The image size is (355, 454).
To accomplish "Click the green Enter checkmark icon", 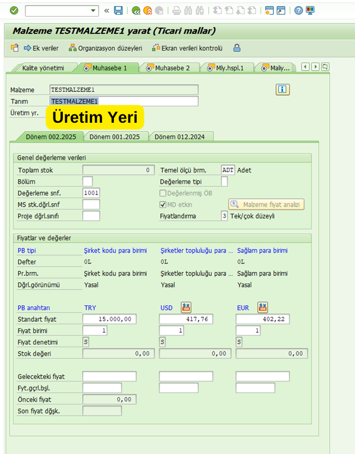I will tap(14, 11).
